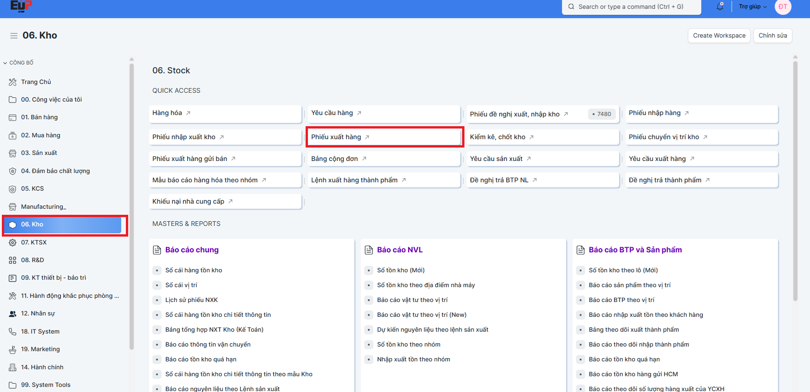
Task: Click the 18. IT System phone icon
Action: coord(13,332)
